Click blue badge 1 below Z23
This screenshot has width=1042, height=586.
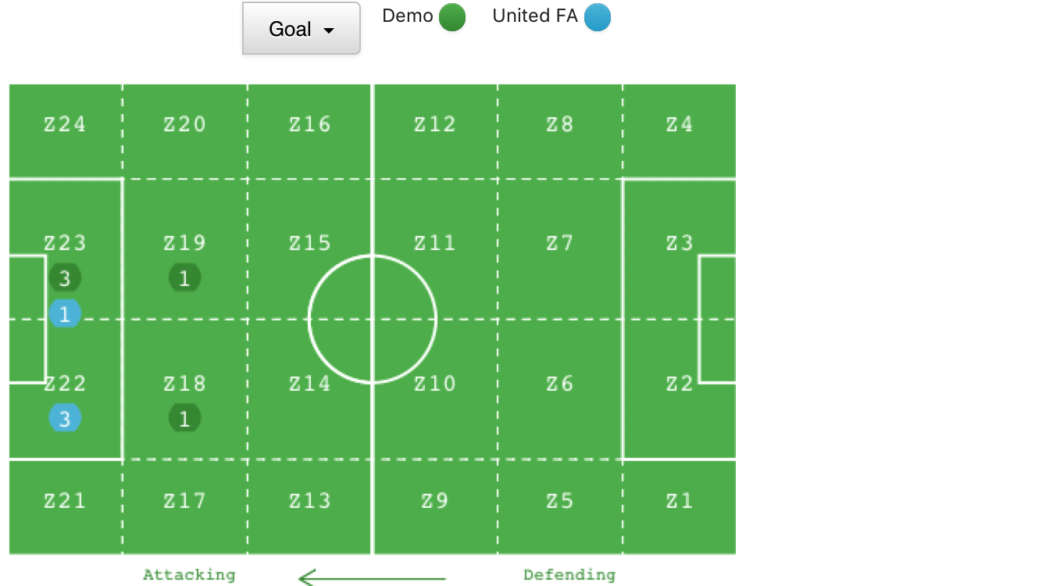[65, 314]
